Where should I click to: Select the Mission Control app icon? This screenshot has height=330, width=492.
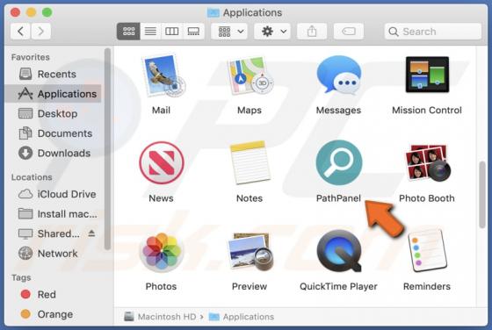tap(427, 75)
